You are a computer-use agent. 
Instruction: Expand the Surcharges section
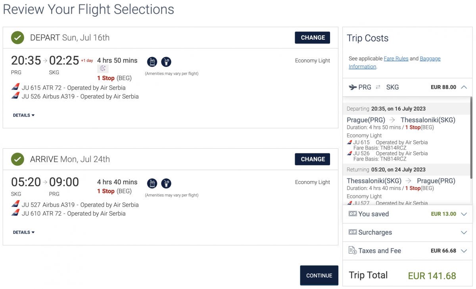464,233
